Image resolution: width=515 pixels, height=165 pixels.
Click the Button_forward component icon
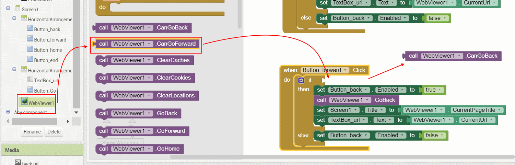click(30, 39)
